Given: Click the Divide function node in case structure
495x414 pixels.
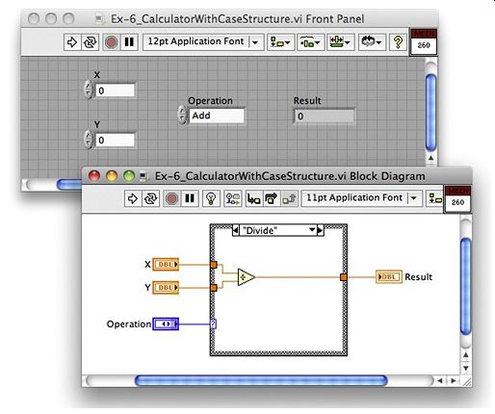Looking at the screenshot, I should (x=247, y=277).
